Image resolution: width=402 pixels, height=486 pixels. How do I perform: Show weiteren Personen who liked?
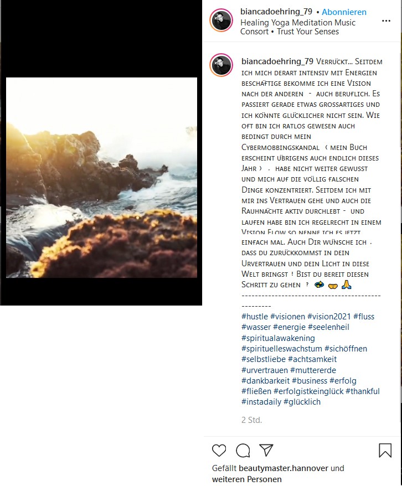tap(247, 479)
